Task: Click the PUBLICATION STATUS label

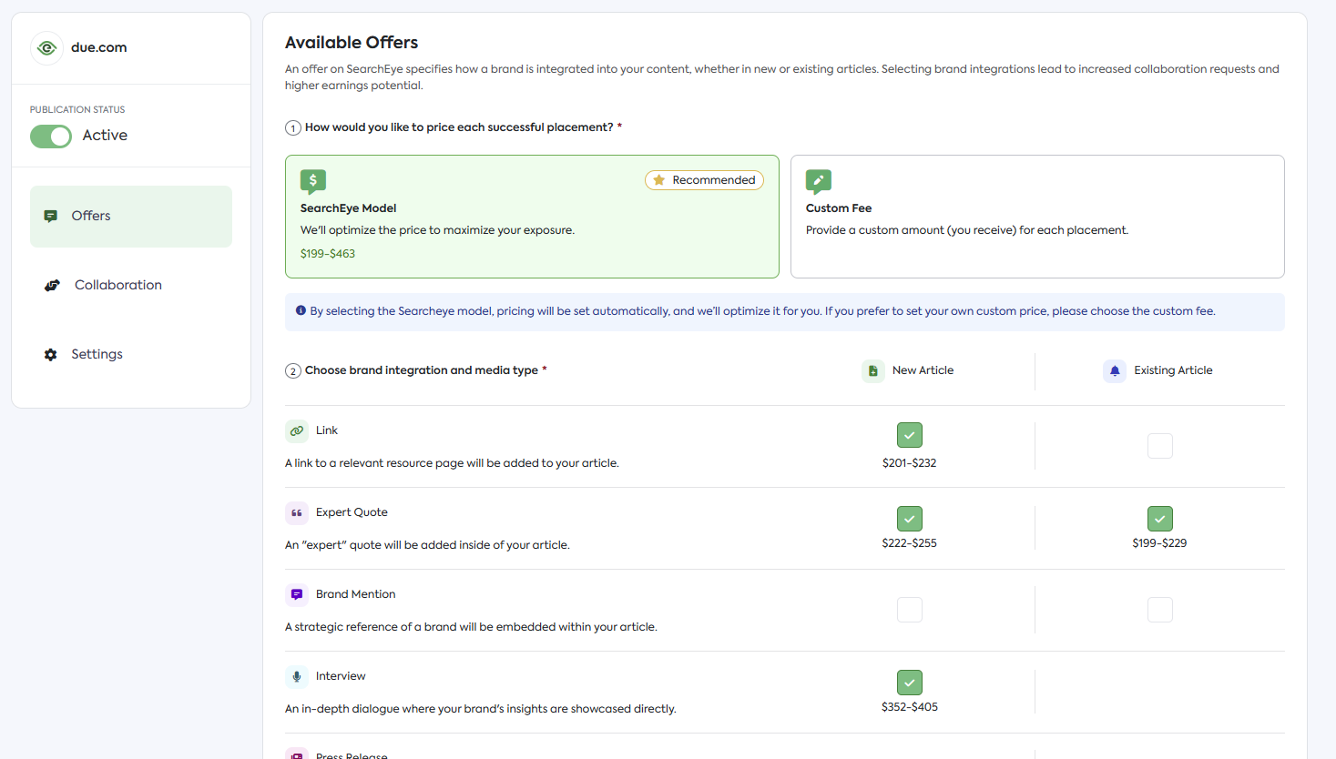Action: pyautogui.click(x=77, y=109)
